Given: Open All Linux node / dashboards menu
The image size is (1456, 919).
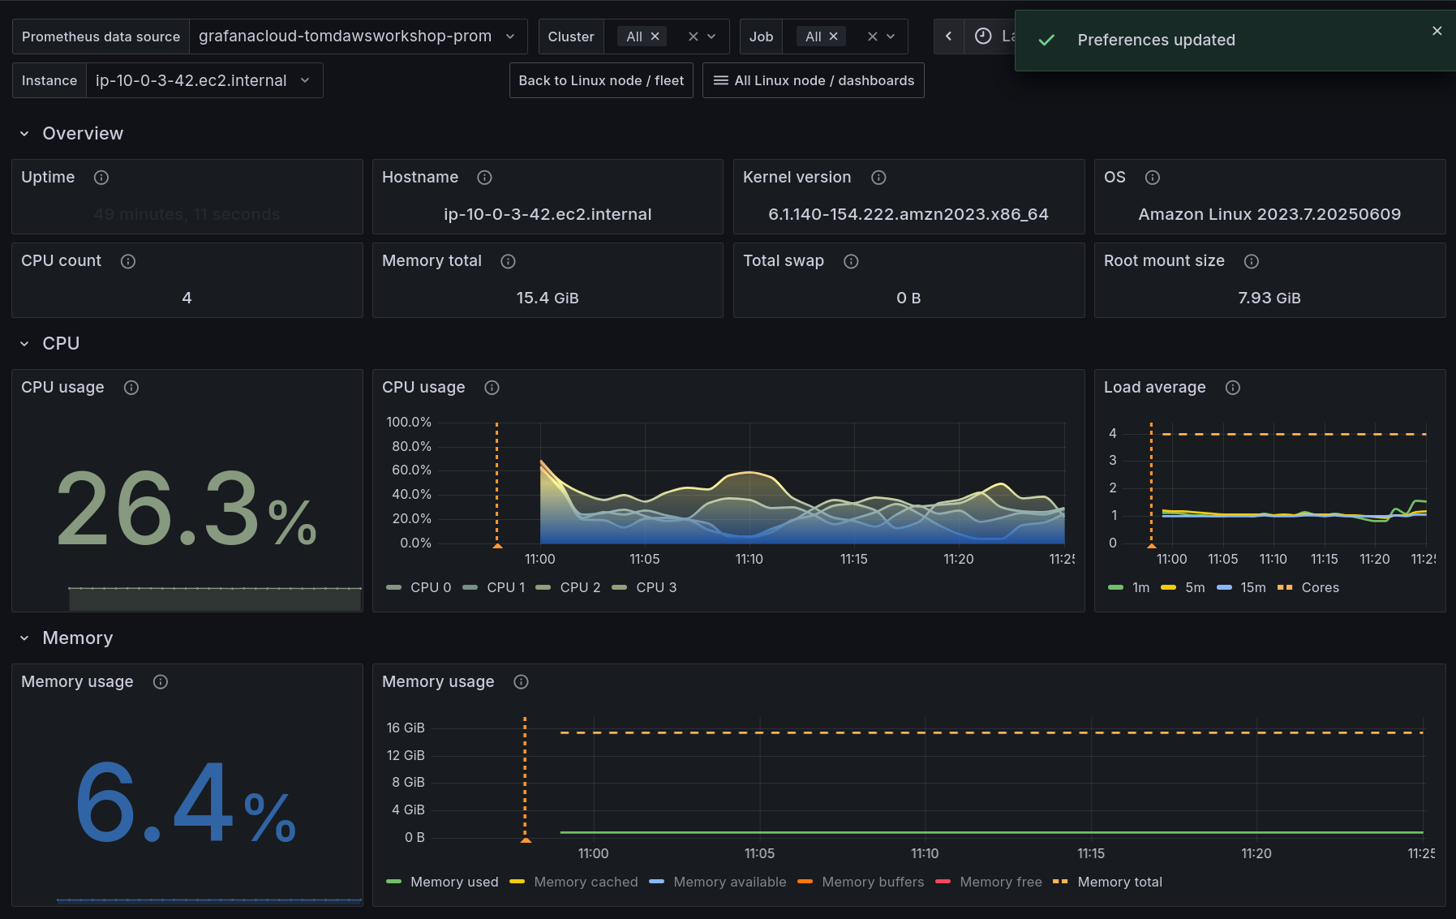Looking at the screenshot, I should tap(814, 80).
